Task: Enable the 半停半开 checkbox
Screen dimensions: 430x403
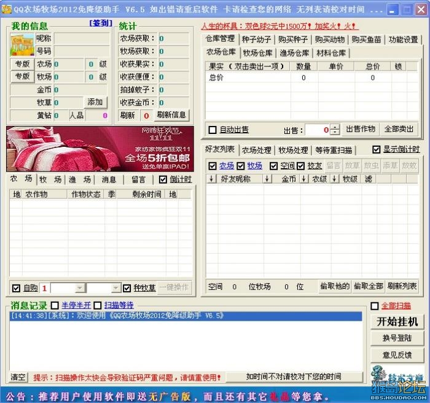Action: tap(55, 305)
